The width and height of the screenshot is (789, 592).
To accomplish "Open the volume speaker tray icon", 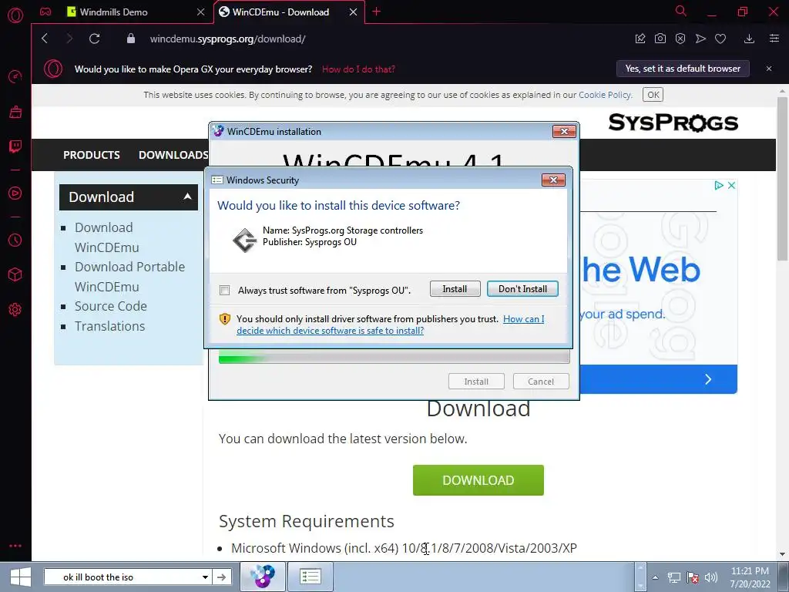I will point(711,577).
